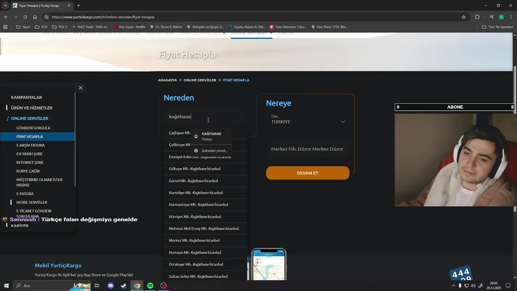Open EN YAKIN ŞUBE in sidebar
The height and width of the screenshot is (291, 517).
29,154
